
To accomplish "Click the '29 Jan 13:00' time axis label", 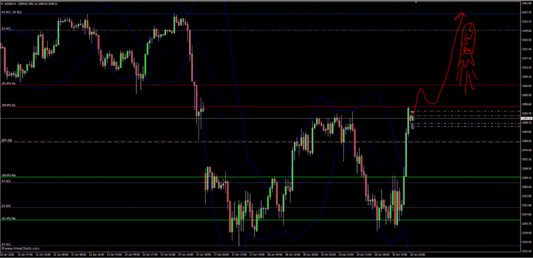I will 346,255.
